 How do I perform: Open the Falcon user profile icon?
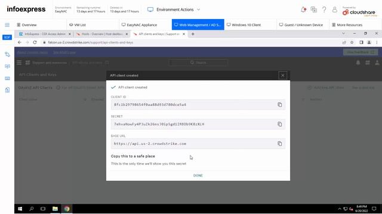(377, 63)
